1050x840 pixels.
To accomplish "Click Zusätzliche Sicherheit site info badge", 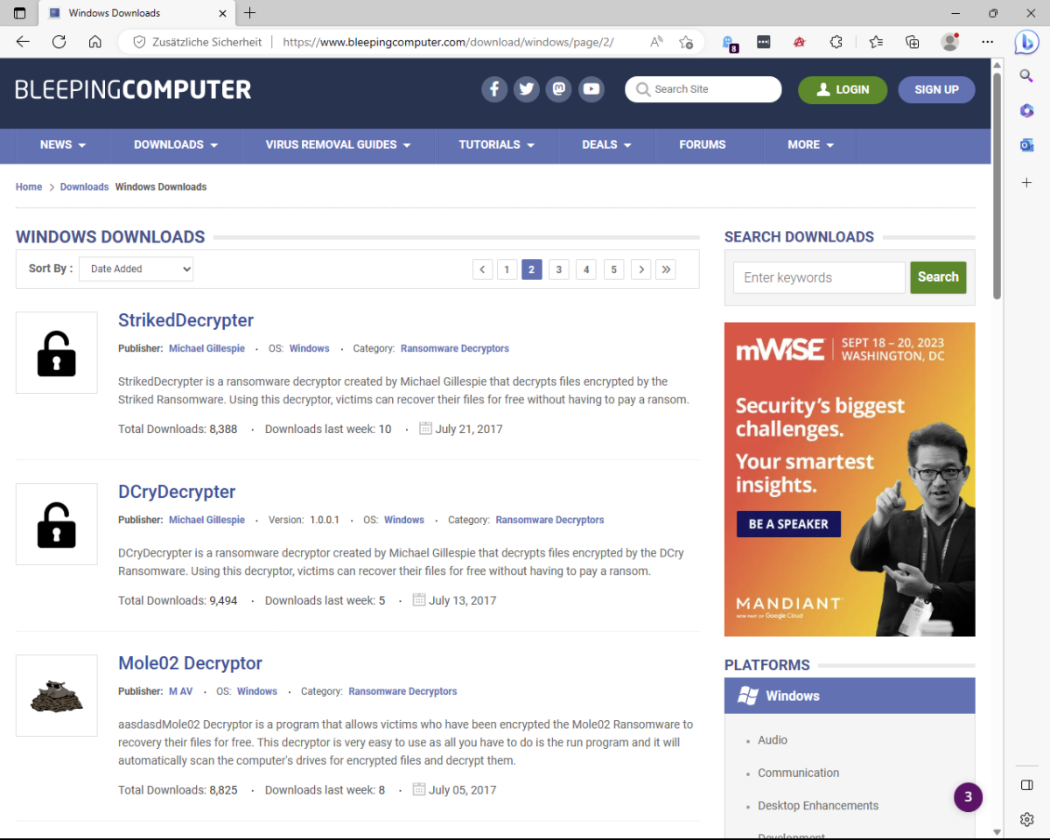I will point(197,42).
